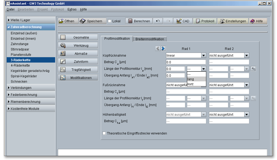Viewport: 277px width, 160px height.
Task: Check Theoretische Eingriffsstrecke verwenden
Action: click(104, 133)
